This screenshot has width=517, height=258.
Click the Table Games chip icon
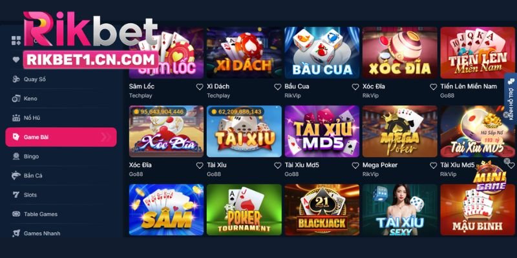pyautogui.click(x=16, y=214)
